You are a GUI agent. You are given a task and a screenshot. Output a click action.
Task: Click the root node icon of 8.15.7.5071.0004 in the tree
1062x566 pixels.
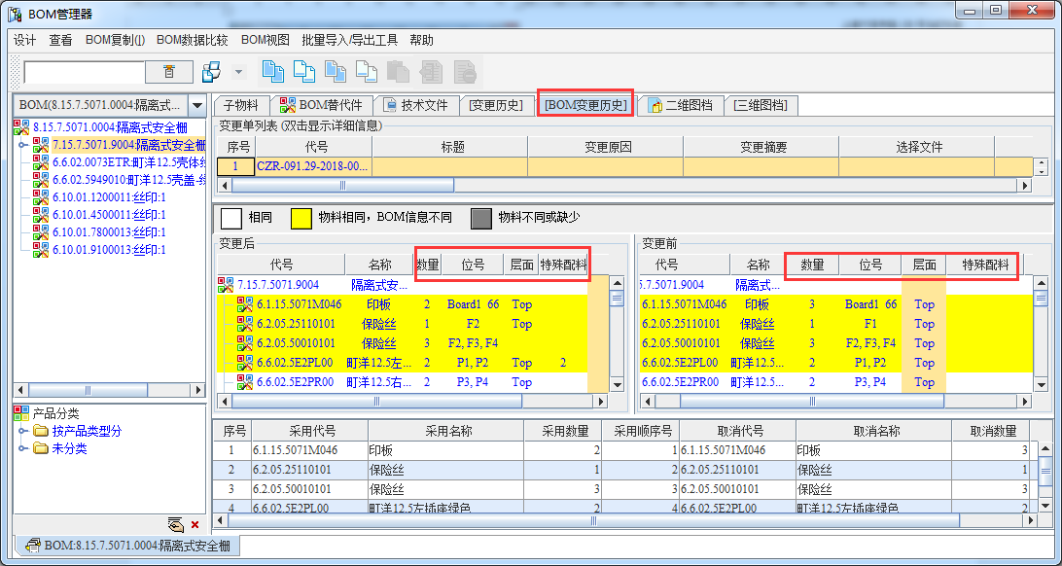pyautogui.click(x=21, y=127)
